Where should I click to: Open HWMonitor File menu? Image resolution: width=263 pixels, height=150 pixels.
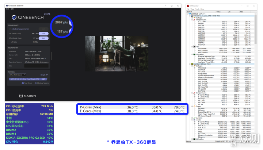tap(188, 9)
